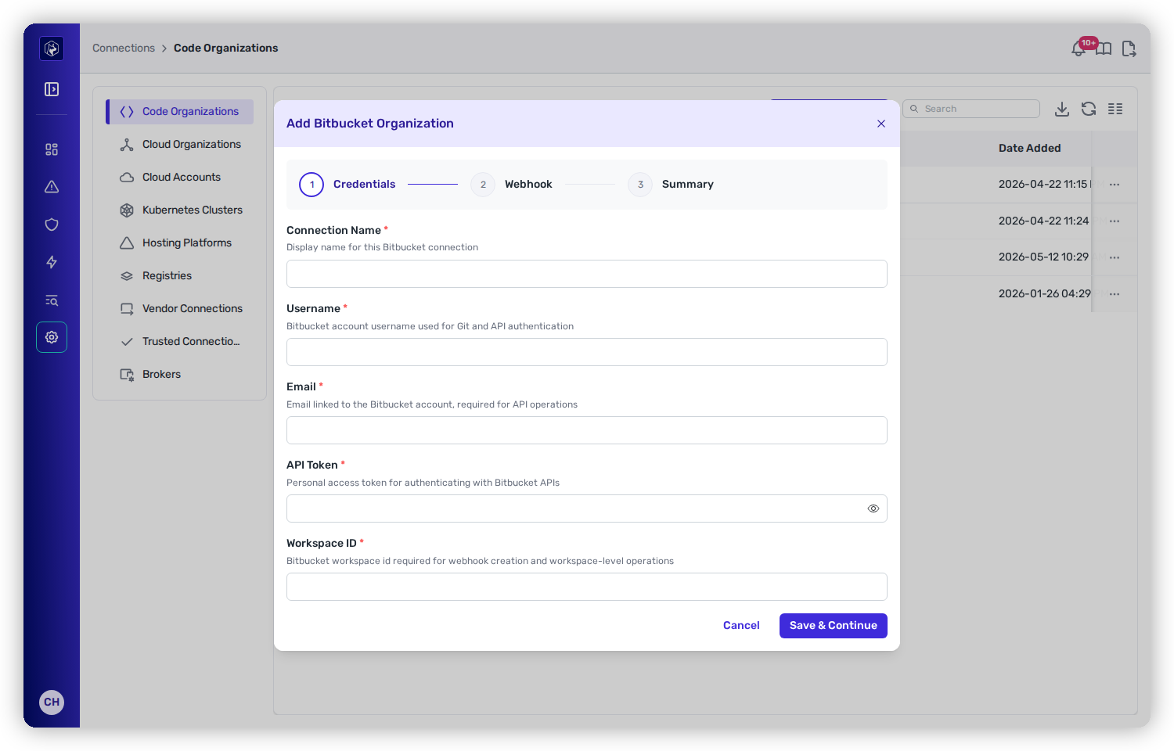The height and width of the screenshot is (751, 1174).
Task: Open the actions menu for the 2026-04-22 11:24 row
Action: pyautogui.click(x=1115, y=221)
